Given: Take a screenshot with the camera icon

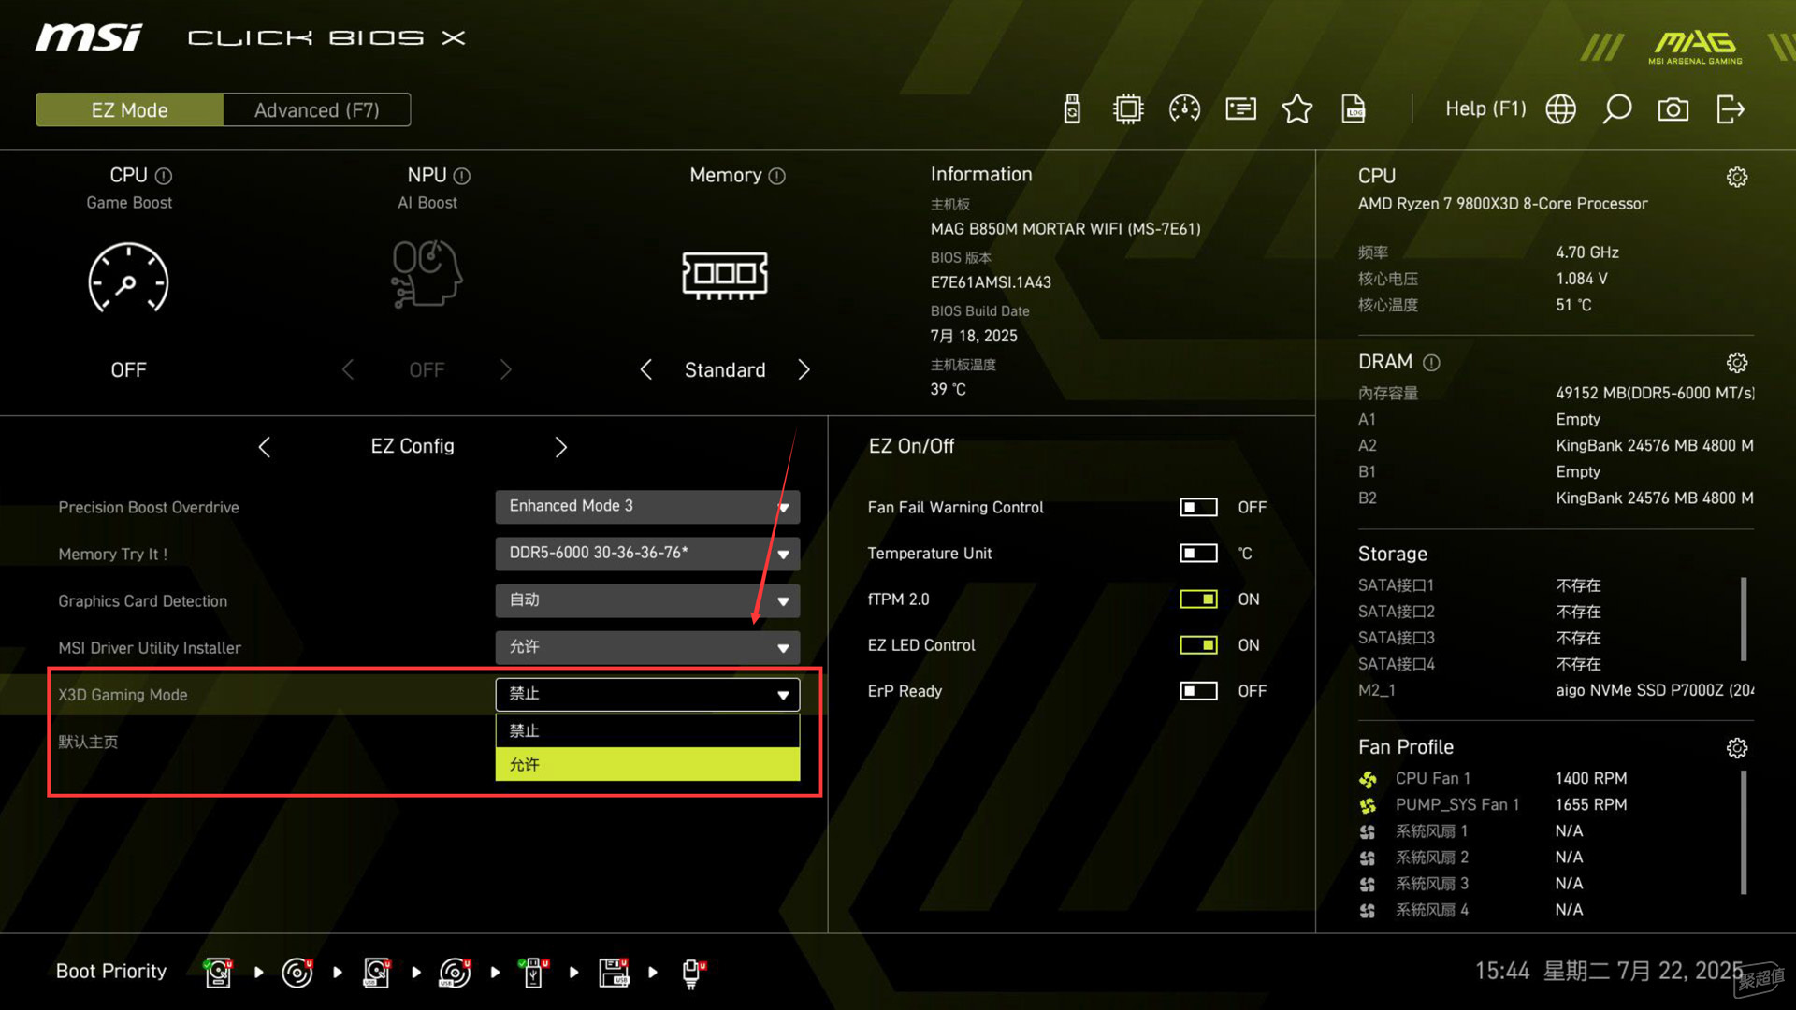Looking at the screenshot, I should 1673,109.
